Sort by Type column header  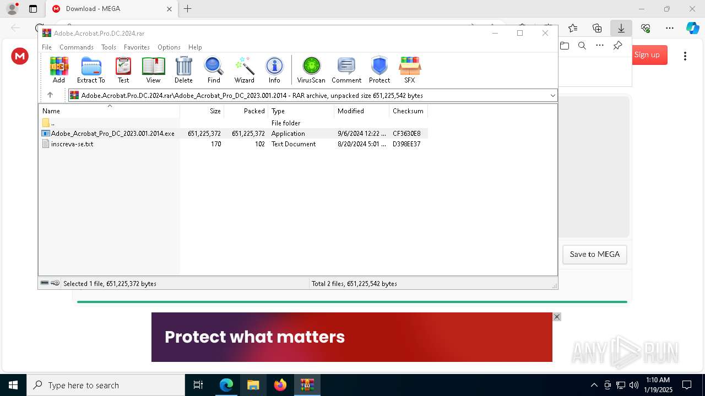(x=301, y=111)
